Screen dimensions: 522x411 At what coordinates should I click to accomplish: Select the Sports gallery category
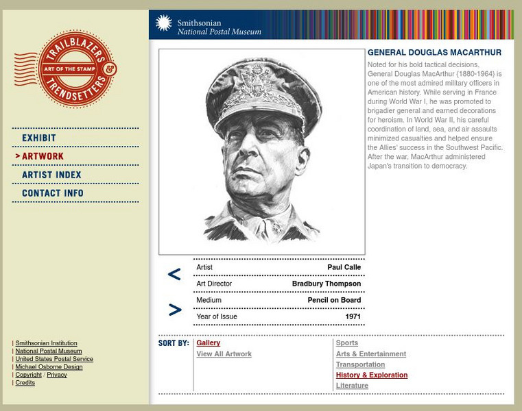click(347, 342)
